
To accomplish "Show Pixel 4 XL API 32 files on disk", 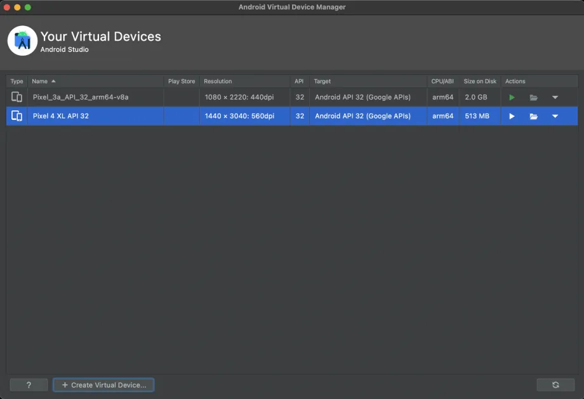I will [533, 116].
